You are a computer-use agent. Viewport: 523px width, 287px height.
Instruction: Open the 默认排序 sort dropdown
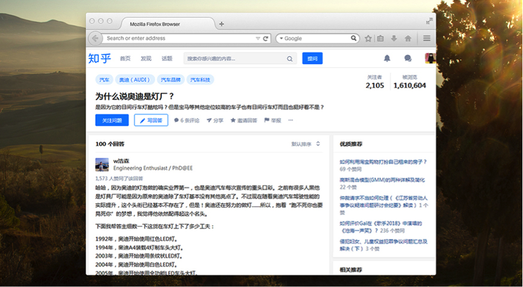(x=306, y=144)
